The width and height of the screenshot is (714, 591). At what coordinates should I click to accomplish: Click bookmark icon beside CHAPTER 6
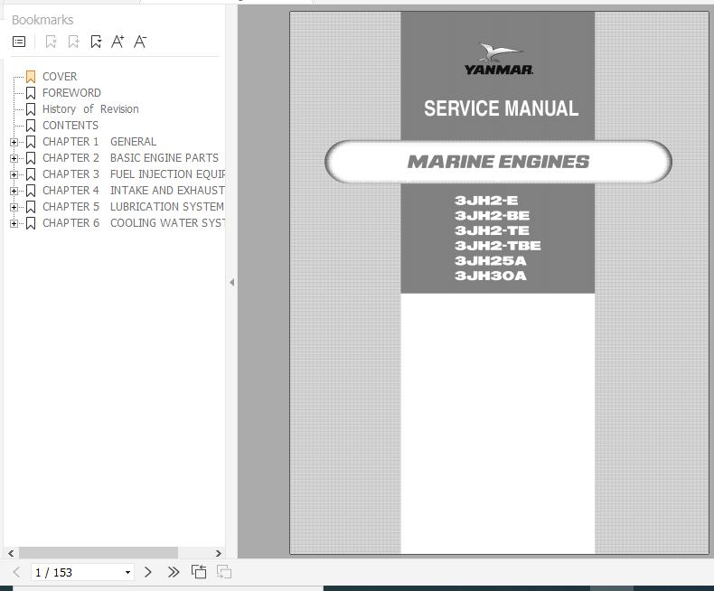pyautogui.click(x=31, y=223)
